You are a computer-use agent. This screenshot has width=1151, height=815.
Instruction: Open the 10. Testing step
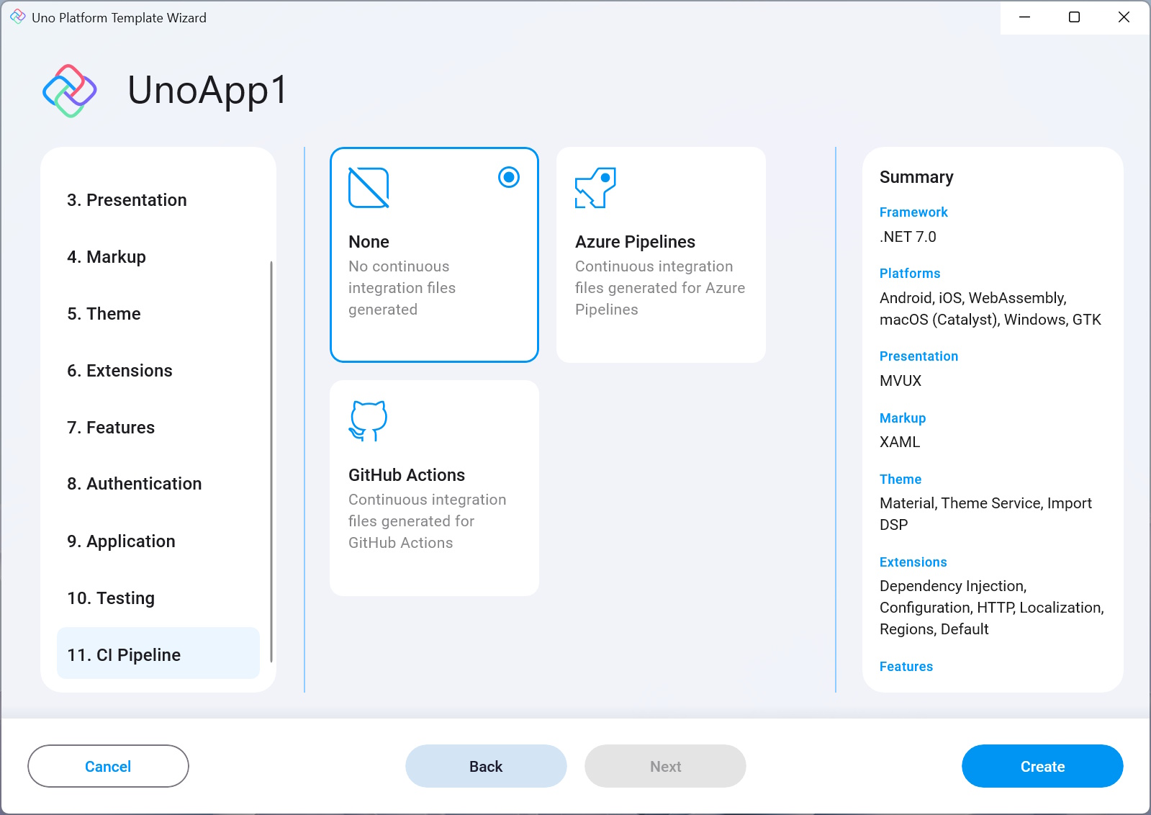(x=158, y=598)
